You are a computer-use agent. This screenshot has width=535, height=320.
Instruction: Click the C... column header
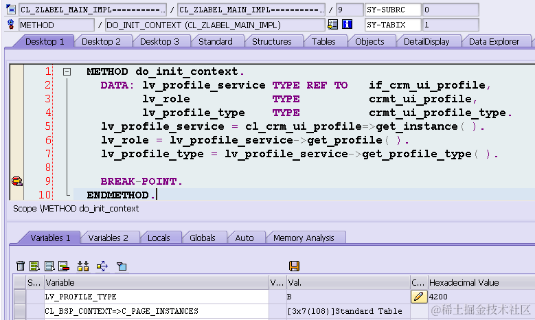point(419,282)
